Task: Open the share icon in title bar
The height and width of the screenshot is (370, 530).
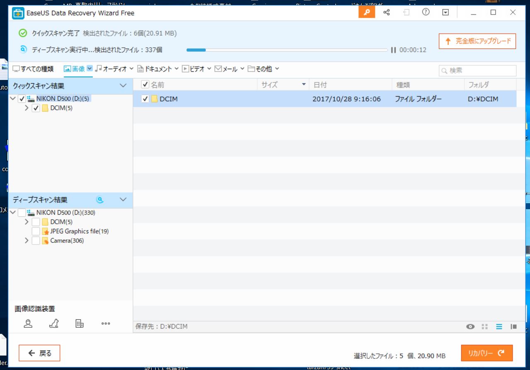Action: point(387,12)
